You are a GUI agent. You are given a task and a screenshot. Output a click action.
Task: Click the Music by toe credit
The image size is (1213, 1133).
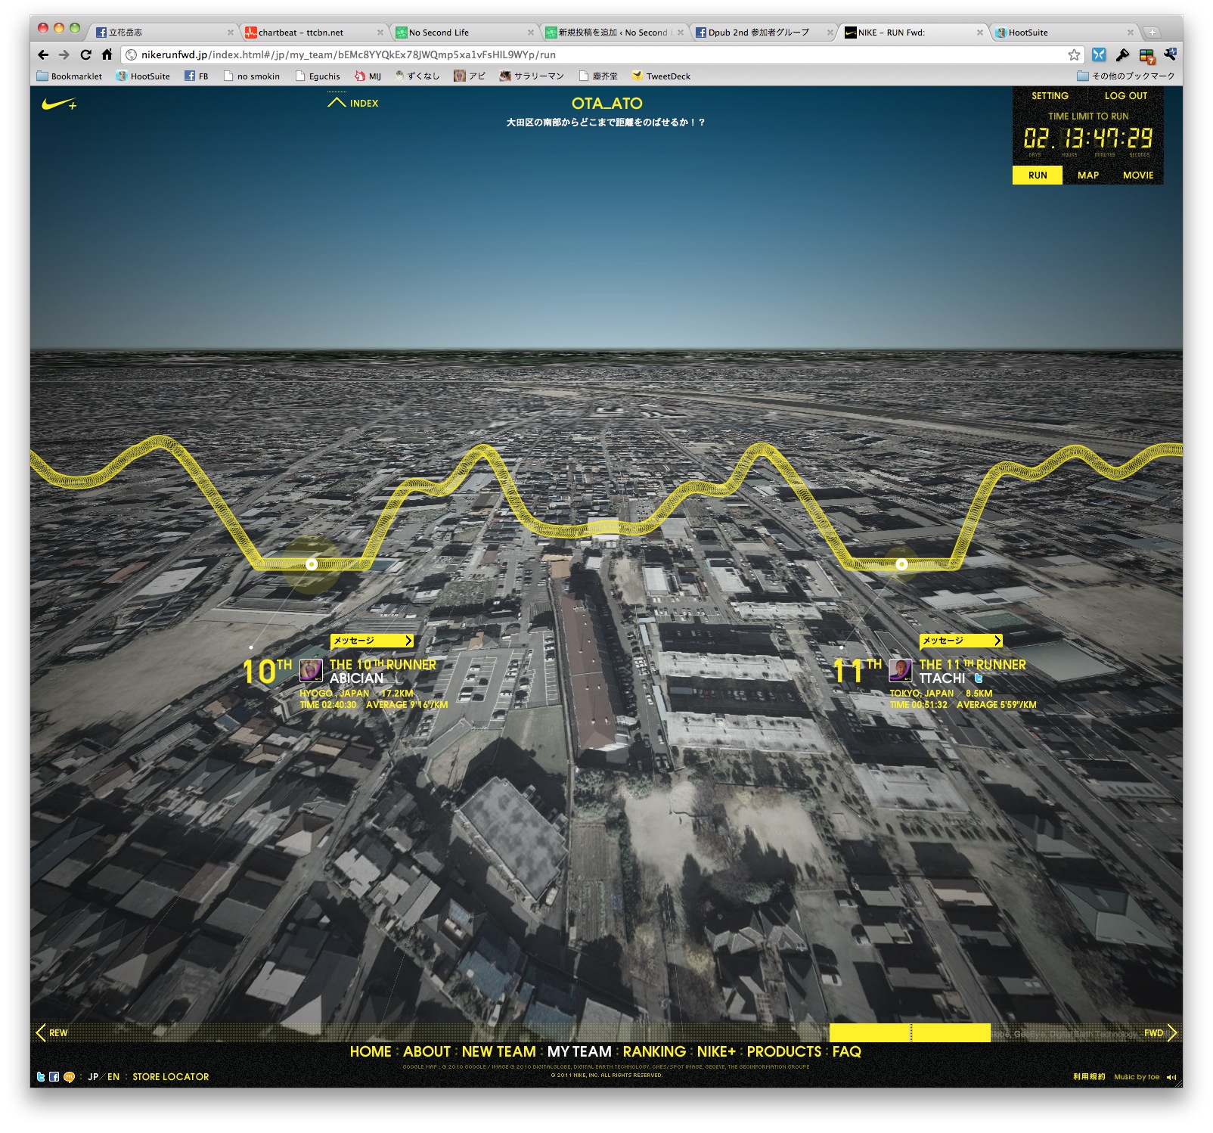click(1137, 1077)
